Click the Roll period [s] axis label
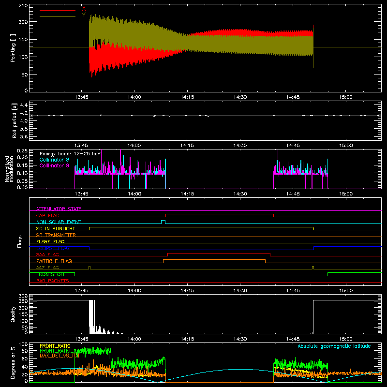The image size is (387, 387). (15, 120)
